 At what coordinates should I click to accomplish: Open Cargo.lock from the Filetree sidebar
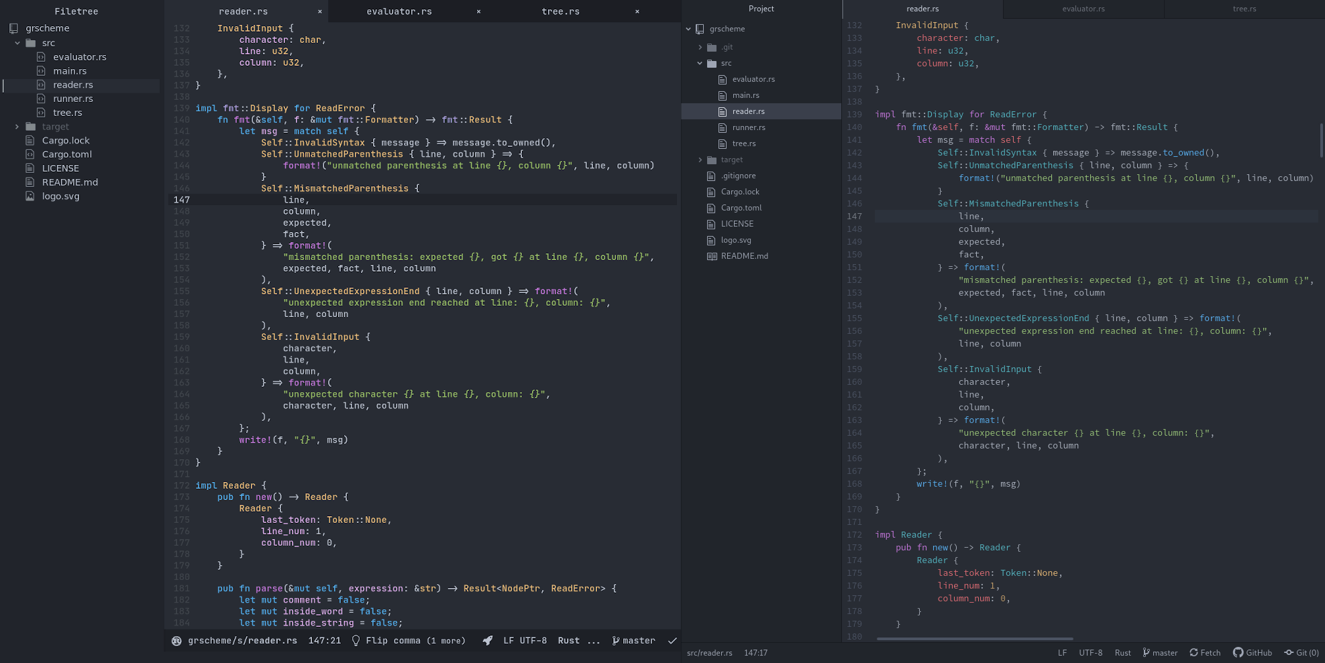[66, 141]
